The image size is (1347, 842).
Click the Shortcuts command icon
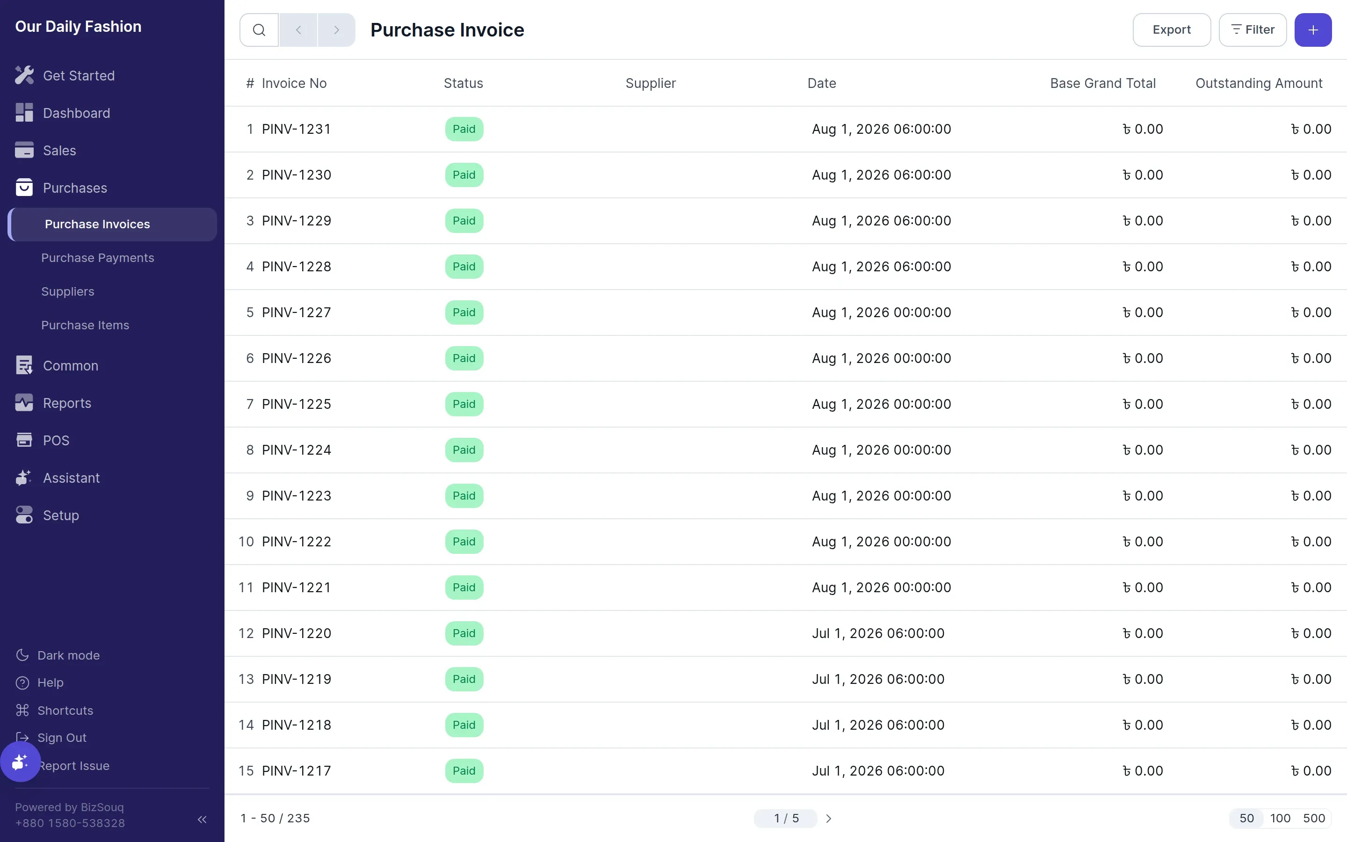pyautogui.click(x=22, y=710)
